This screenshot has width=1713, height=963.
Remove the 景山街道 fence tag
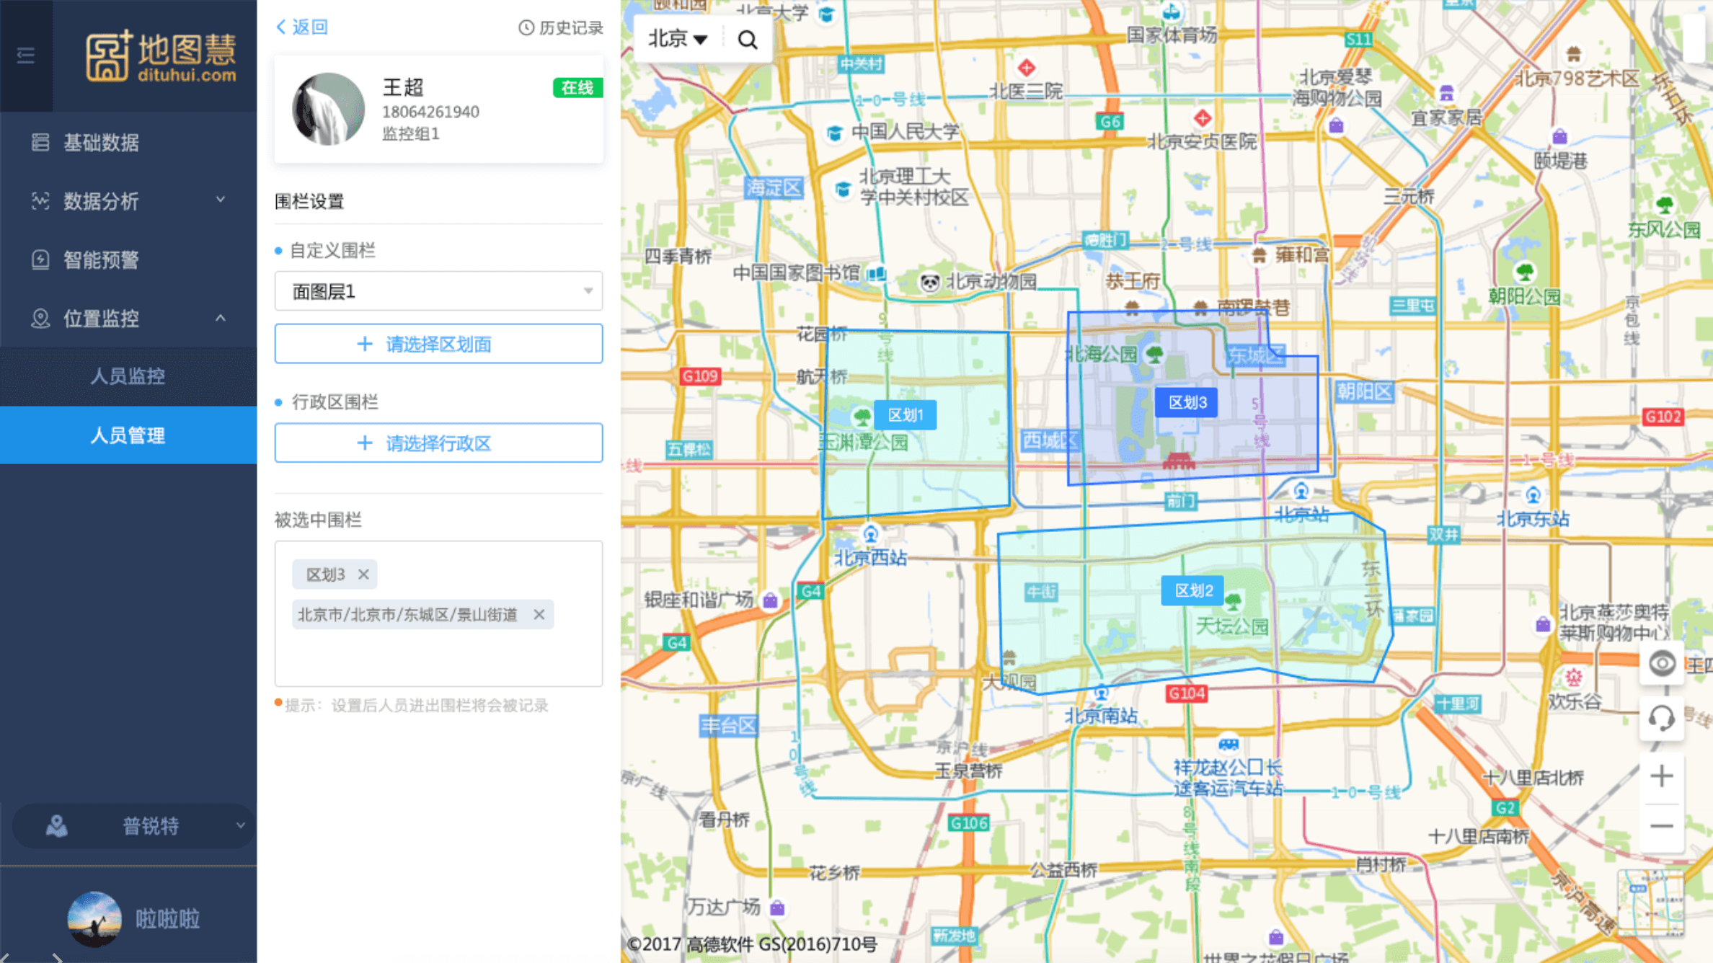click(539, 615)
